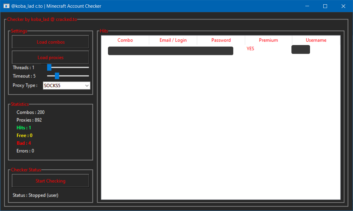
Task: Click the Premium column header
Action: point(268,40)
